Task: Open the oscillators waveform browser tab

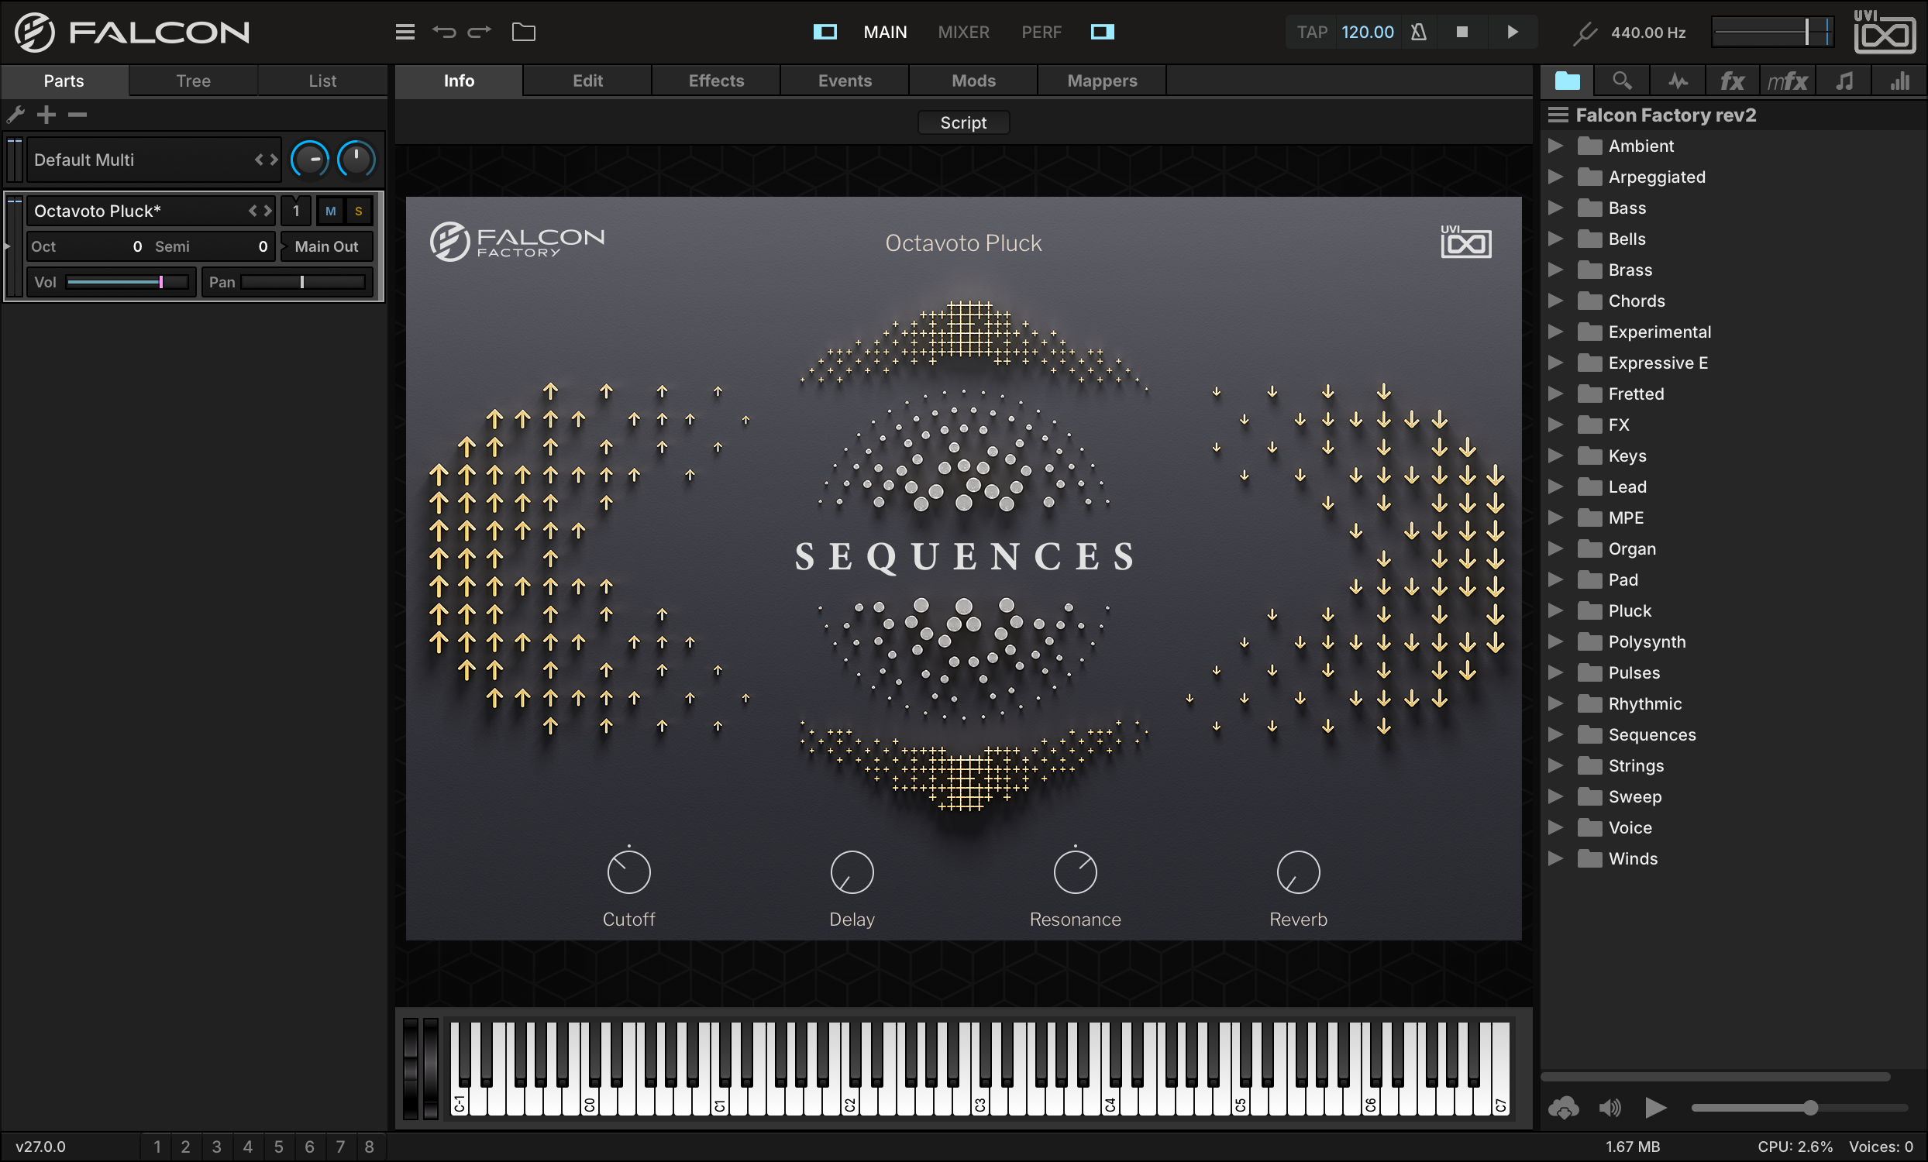Action: [1678, 81]
